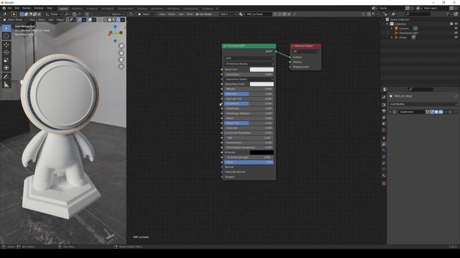Switch to solid viewport shading mode

109,20
